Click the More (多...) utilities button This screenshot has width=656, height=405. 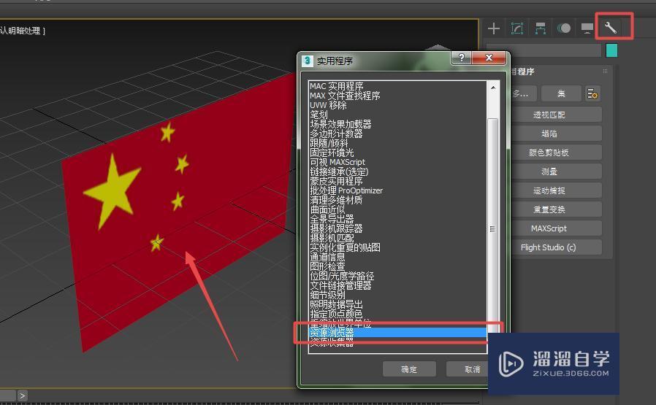coord(523,93)
